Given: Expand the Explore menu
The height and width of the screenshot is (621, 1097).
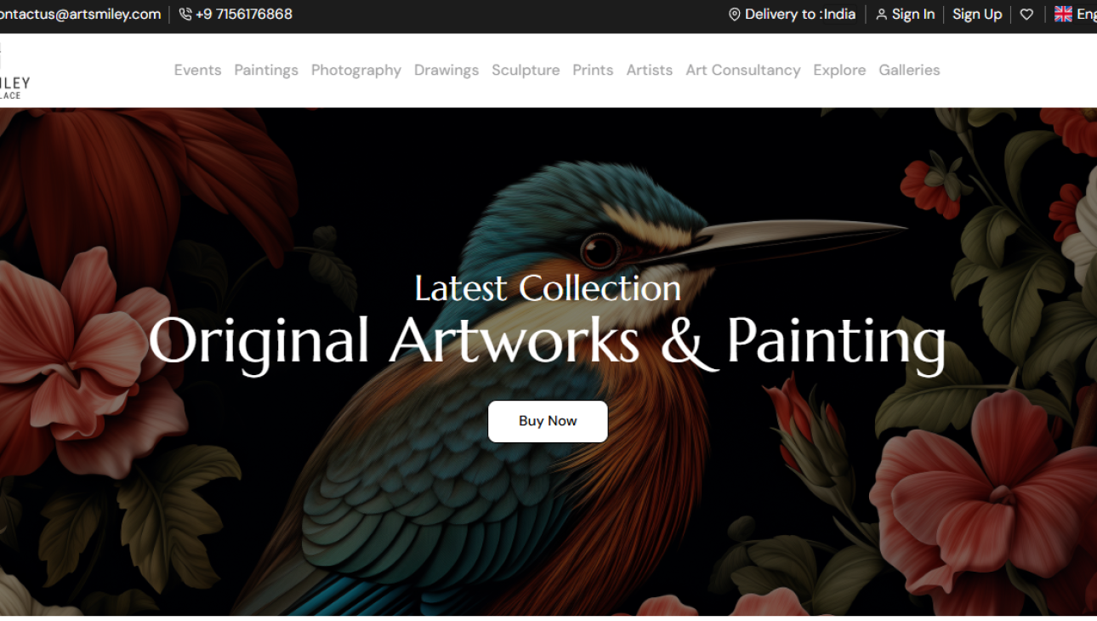Looking at the screenshot, I should pyautogui.click(x=839, y=71).
